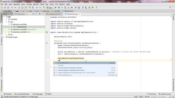This screenshot has width=175, height=98.
Task: Open the Favorites side panel tab
Action: pos(1,72)
